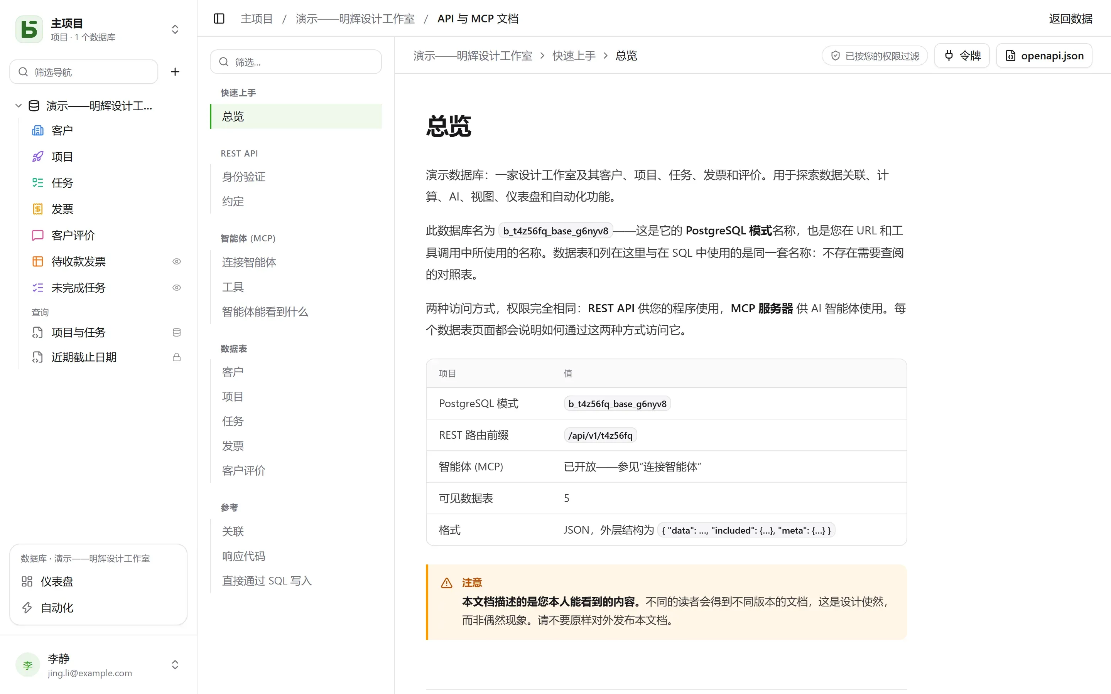Toggle eye icon on 未完成任务 row

click(x=176, y=287)
